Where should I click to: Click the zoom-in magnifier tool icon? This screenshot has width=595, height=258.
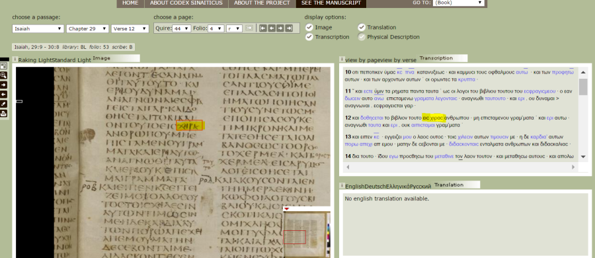click(4, 75)
